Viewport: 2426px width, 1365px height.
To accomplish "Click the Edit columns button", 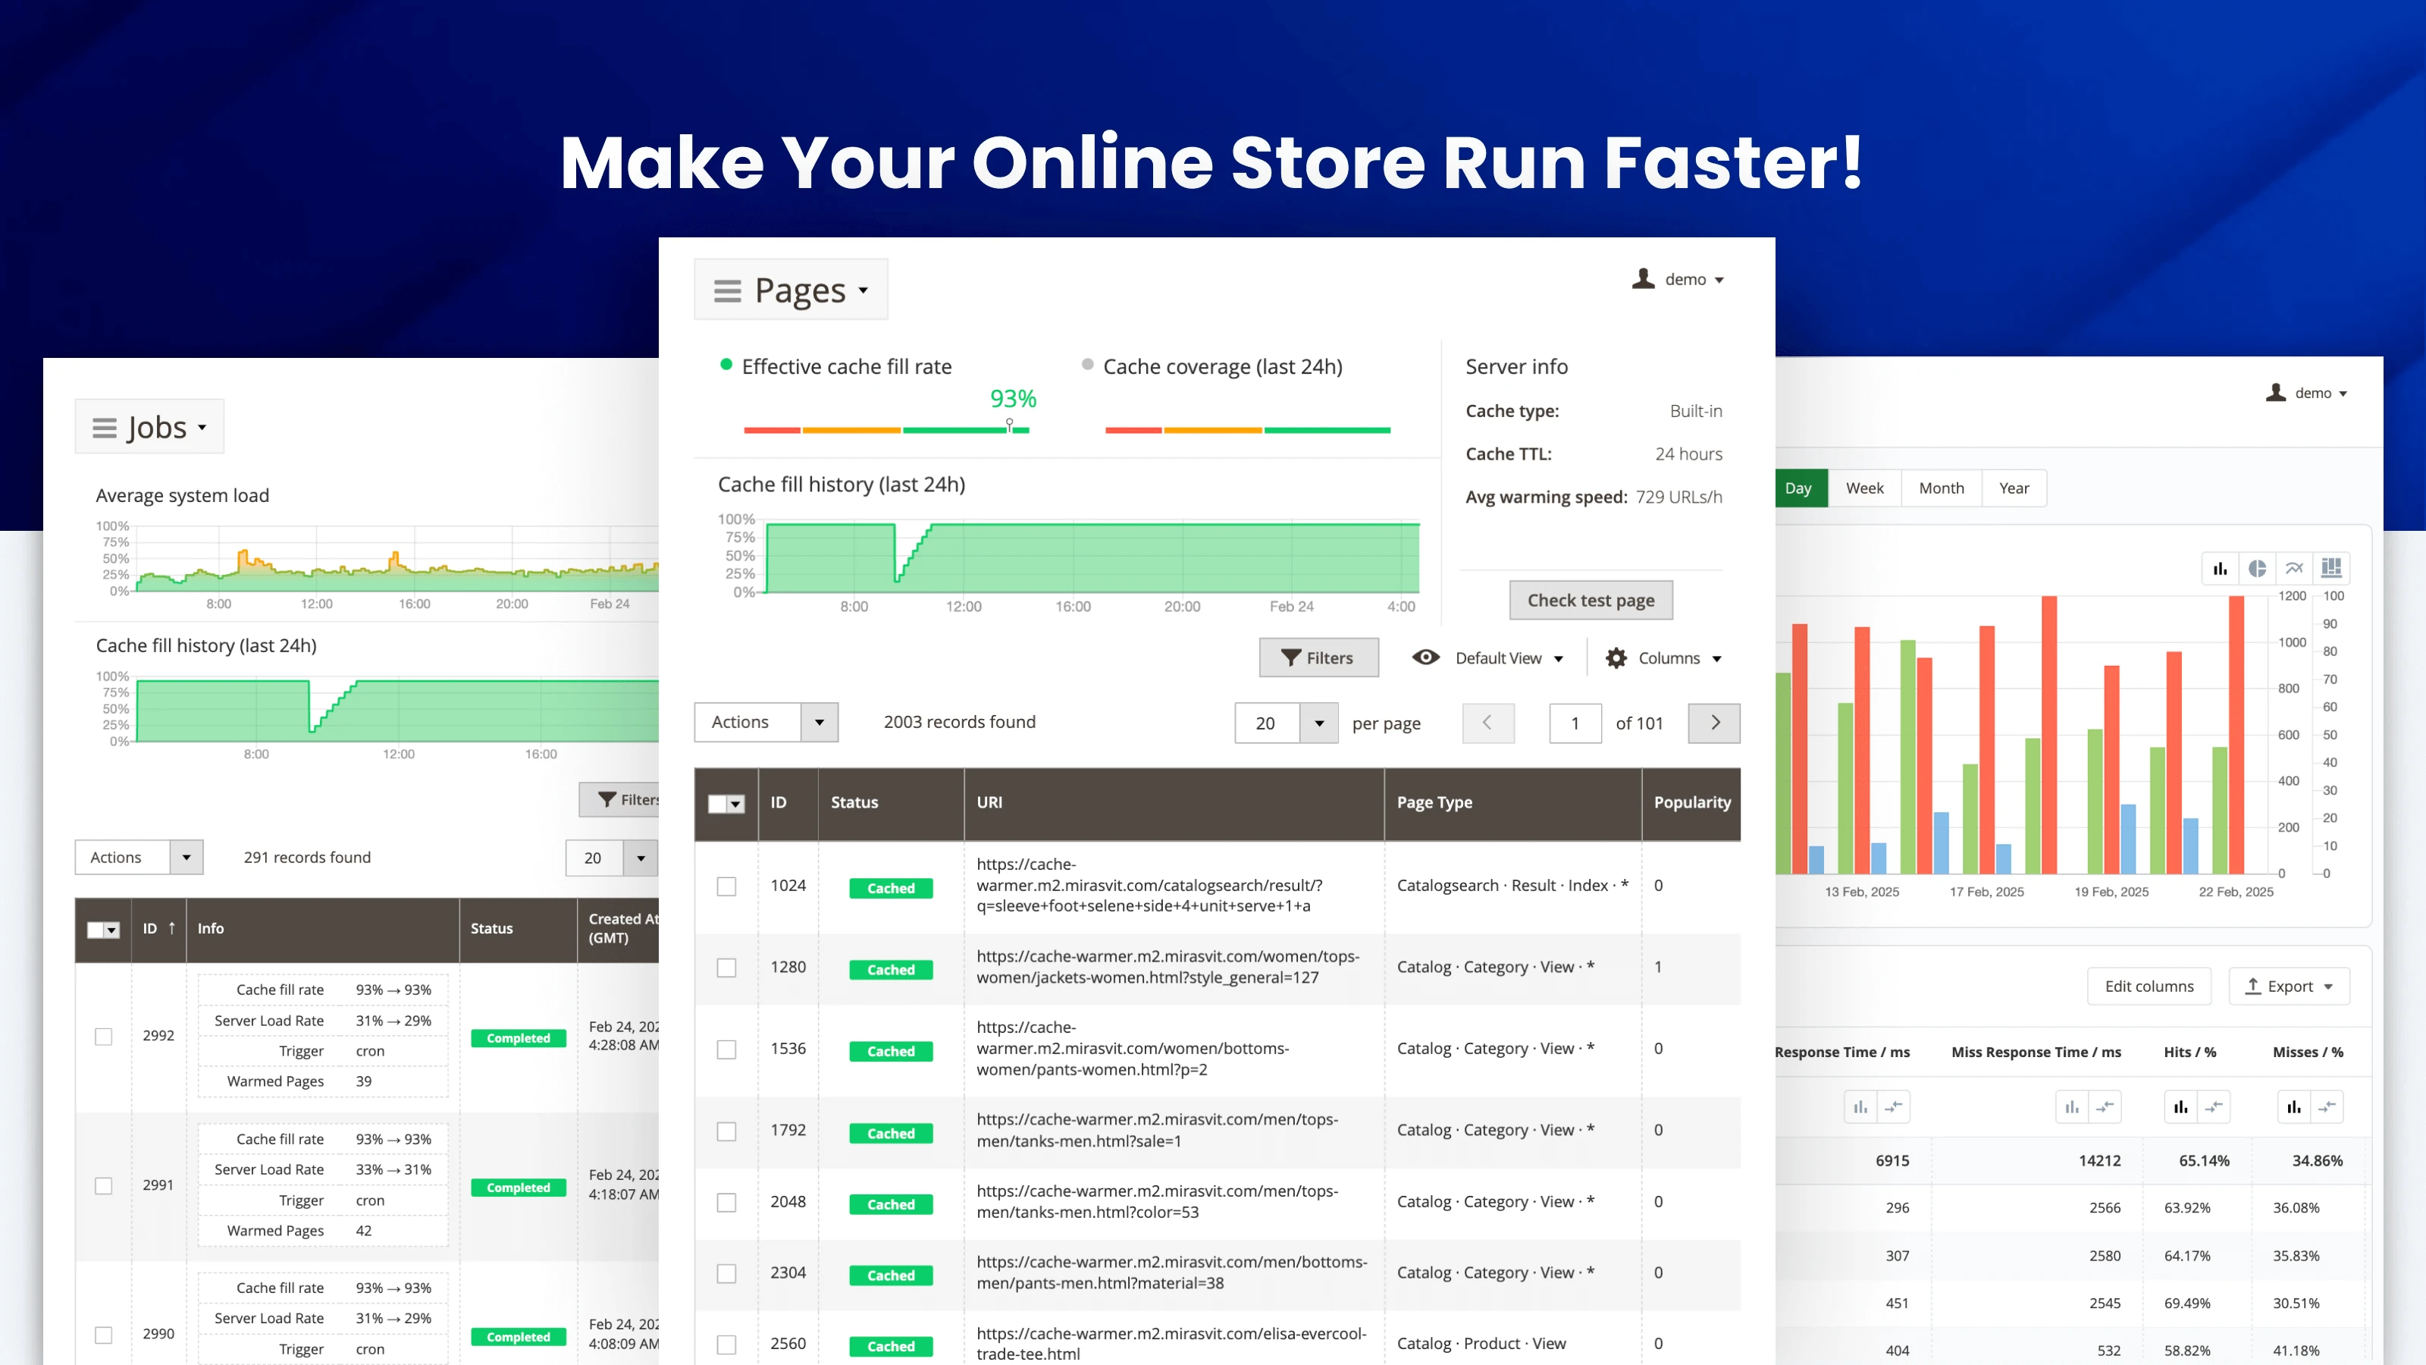I will 2149,987.
